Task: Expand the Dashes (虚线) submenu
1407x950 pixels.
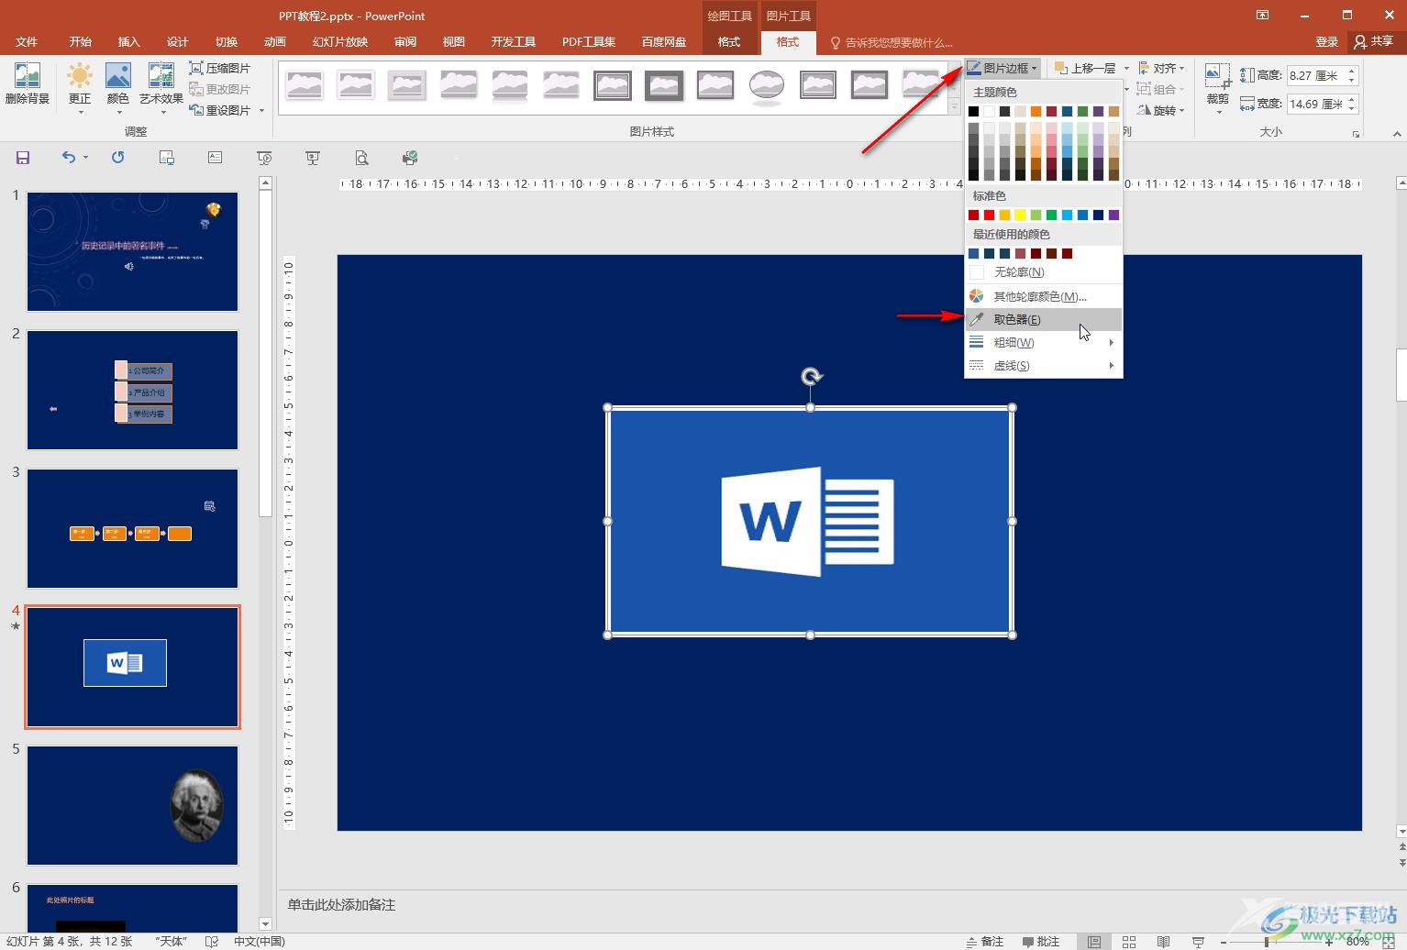Action: coord(1044,365)
